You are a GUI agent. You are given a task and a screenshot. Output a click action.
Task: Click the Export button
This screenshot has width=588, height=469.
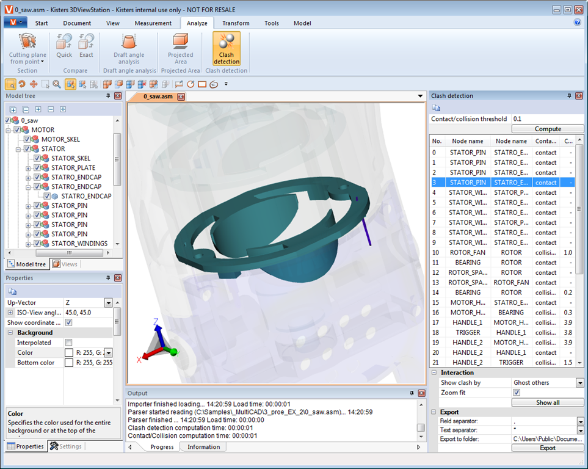(x=548, y=448)
